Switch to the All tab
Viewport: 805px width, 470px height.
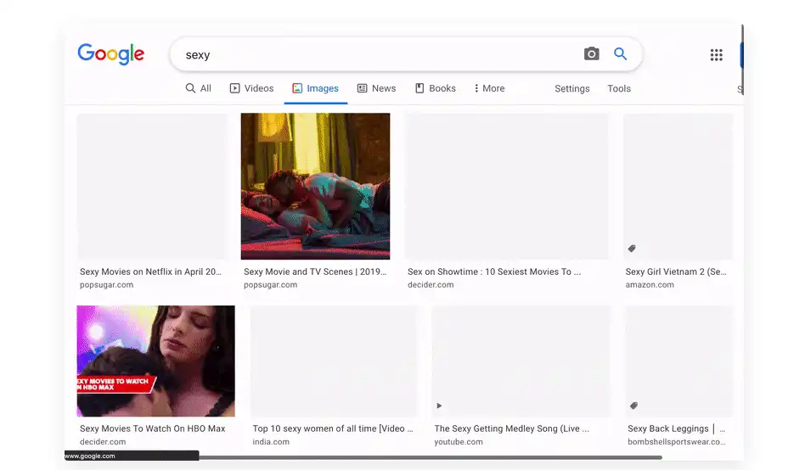click(x=198, y=88)
